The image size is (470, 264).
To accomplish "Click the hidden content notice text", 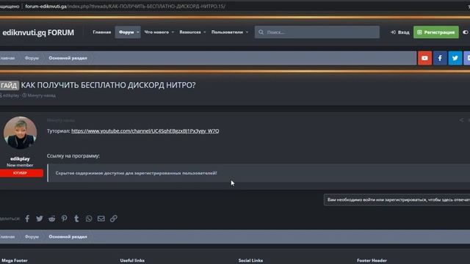I will pos(136,173).
